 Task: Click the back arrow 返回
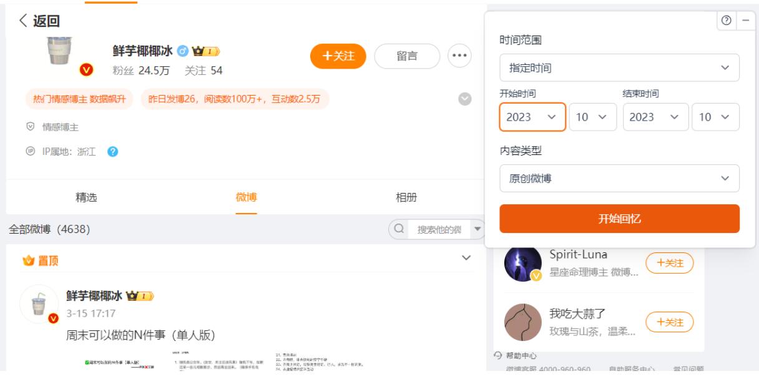point(39,22)
